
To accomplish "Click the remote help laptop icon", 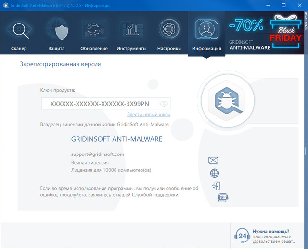I will coord(223,198).
